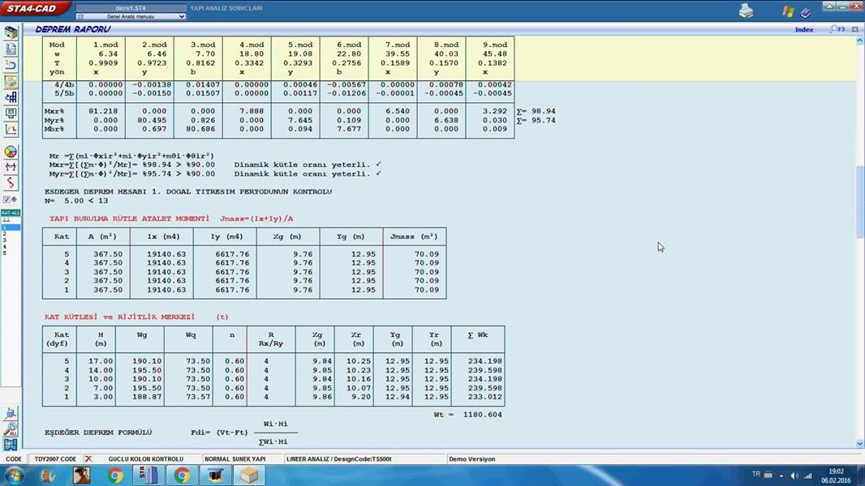The height and width of the screenshot is (486, 865).
Task: Click the Windows flag icon in the header
Action: (x=788, y=11)
